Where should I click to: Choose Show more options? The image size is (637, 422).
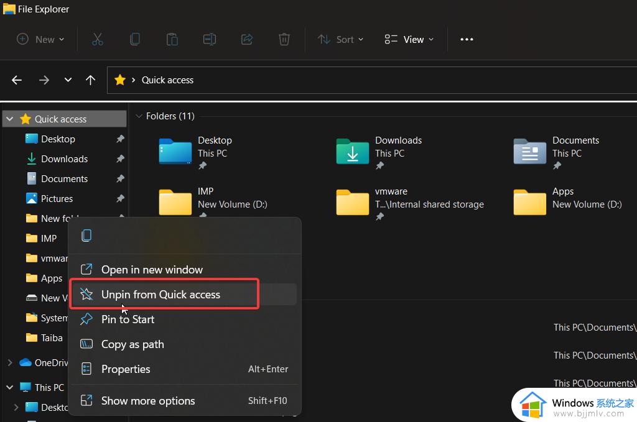click(x=185, y=400)
